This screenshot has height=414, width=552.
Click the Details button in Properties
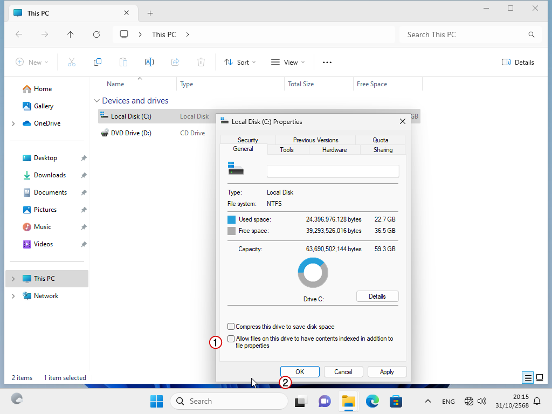click(377, 296)
